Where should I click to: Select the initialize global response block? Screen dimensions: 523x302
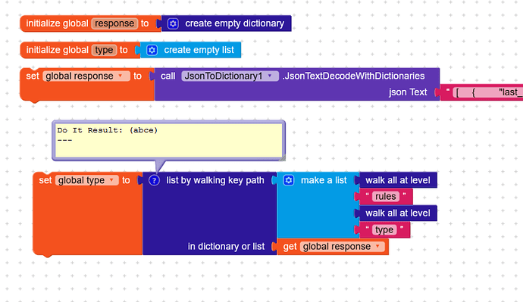[90, 23]
